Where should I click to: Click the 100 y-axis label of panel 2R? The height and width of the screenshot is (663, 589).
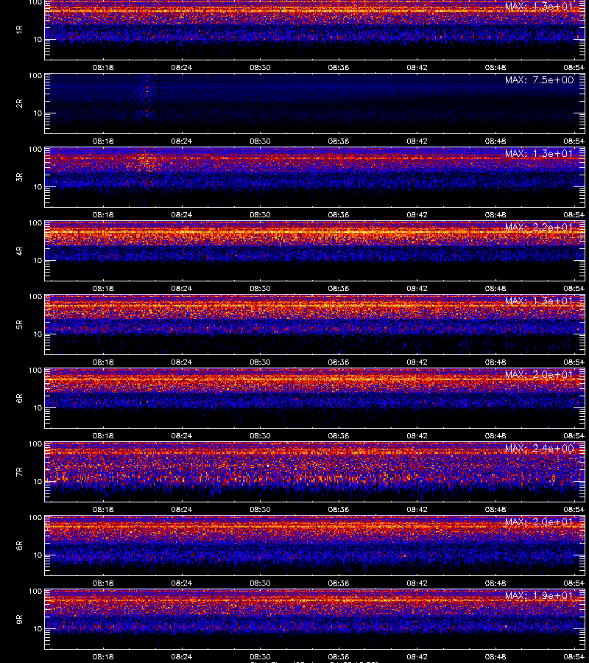35,76
